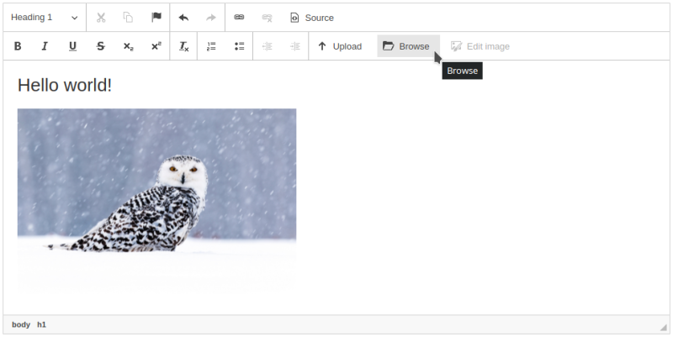Click the superscript icon
Image resolution: width=673 pixels, height=337 pixels.
click(156, 46)
